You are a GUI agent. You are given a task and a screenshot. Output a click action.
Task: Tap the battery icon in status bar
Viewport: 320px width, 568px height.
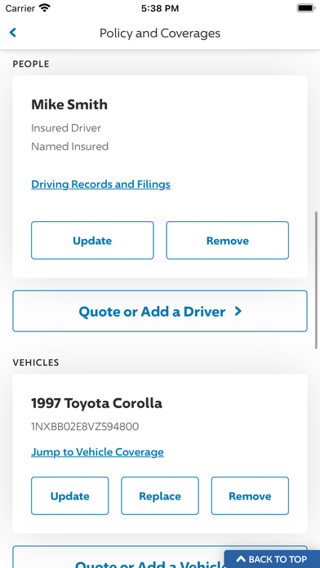(x=306, y=8)
